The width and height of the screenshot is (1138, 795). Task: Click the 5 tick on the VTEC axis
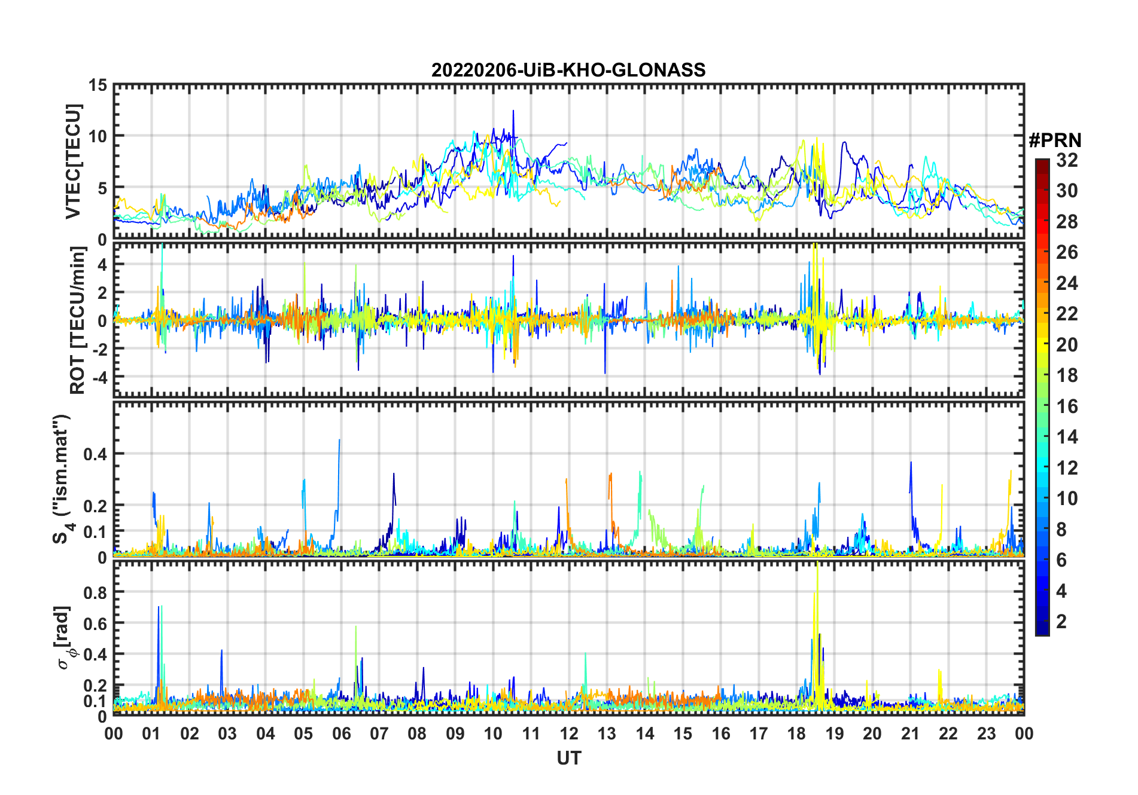click(x=102, y=188)
